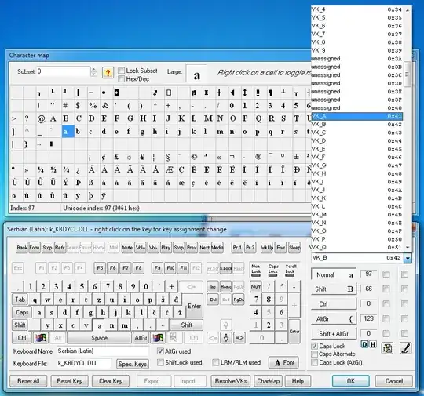The image size is (424, 396).
Task: Enable the Caps Lock (AltGr) checkbox
Action: tap(314, 362)
